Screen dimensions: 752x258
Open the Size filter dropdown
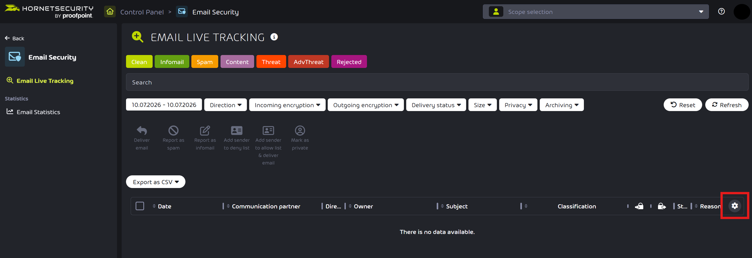point(482,105)
